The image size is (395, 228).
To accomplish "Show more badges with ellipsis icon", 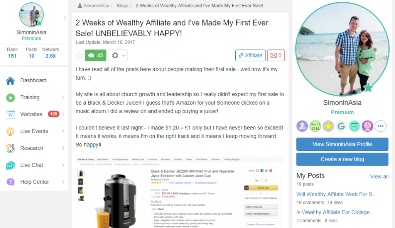I will 380,126.
